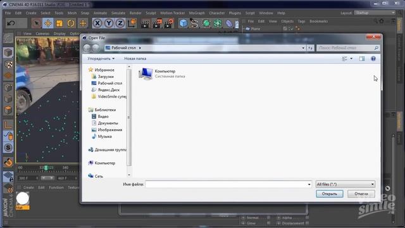Toggle the Z axis lock
405x228 pixels.
click(x=120, y=23)
